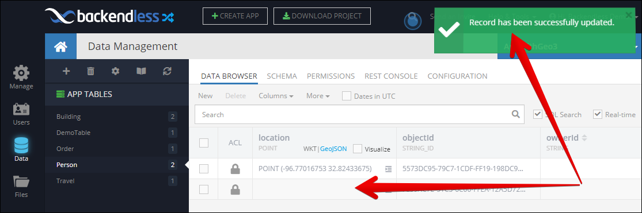Image resolution: width=642 pixels, height=213 pixels.
Task: Expand the More dropdown
Action: [x=318, y=96]
